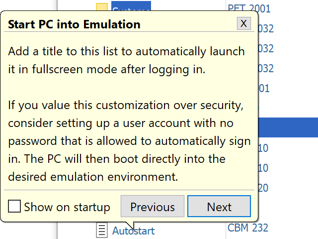Viewport: 318px width, 239px height.
Task: Click the Show on startup label text
Action: [x=67, y=207]
